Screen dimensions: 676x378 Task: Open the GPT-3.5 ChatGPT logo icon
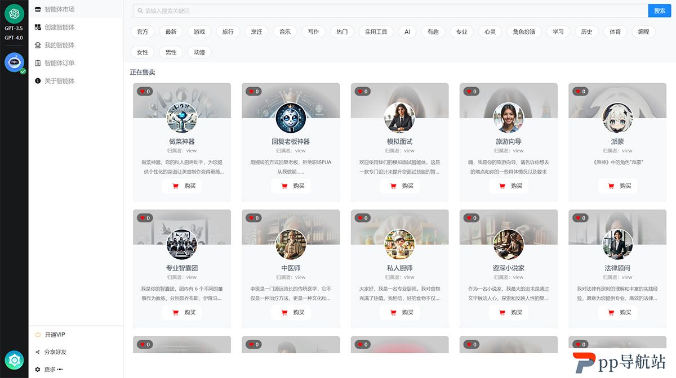coord(14,13)
